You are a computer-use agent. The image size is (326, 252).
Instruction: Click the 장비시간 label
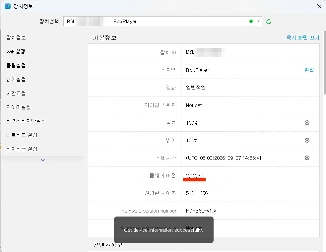166,158
